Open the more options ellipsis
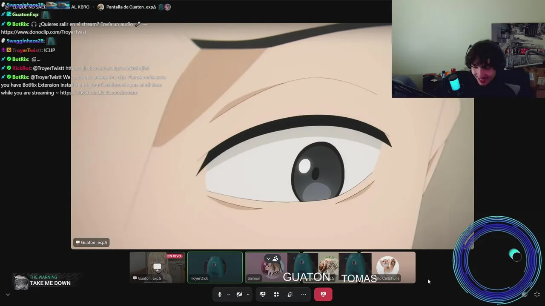Screen dimensions: 545x306 (x=304, y=294)
